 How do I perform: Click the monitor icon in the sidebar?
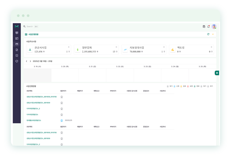pyautogui.click(x=17, y=33)
